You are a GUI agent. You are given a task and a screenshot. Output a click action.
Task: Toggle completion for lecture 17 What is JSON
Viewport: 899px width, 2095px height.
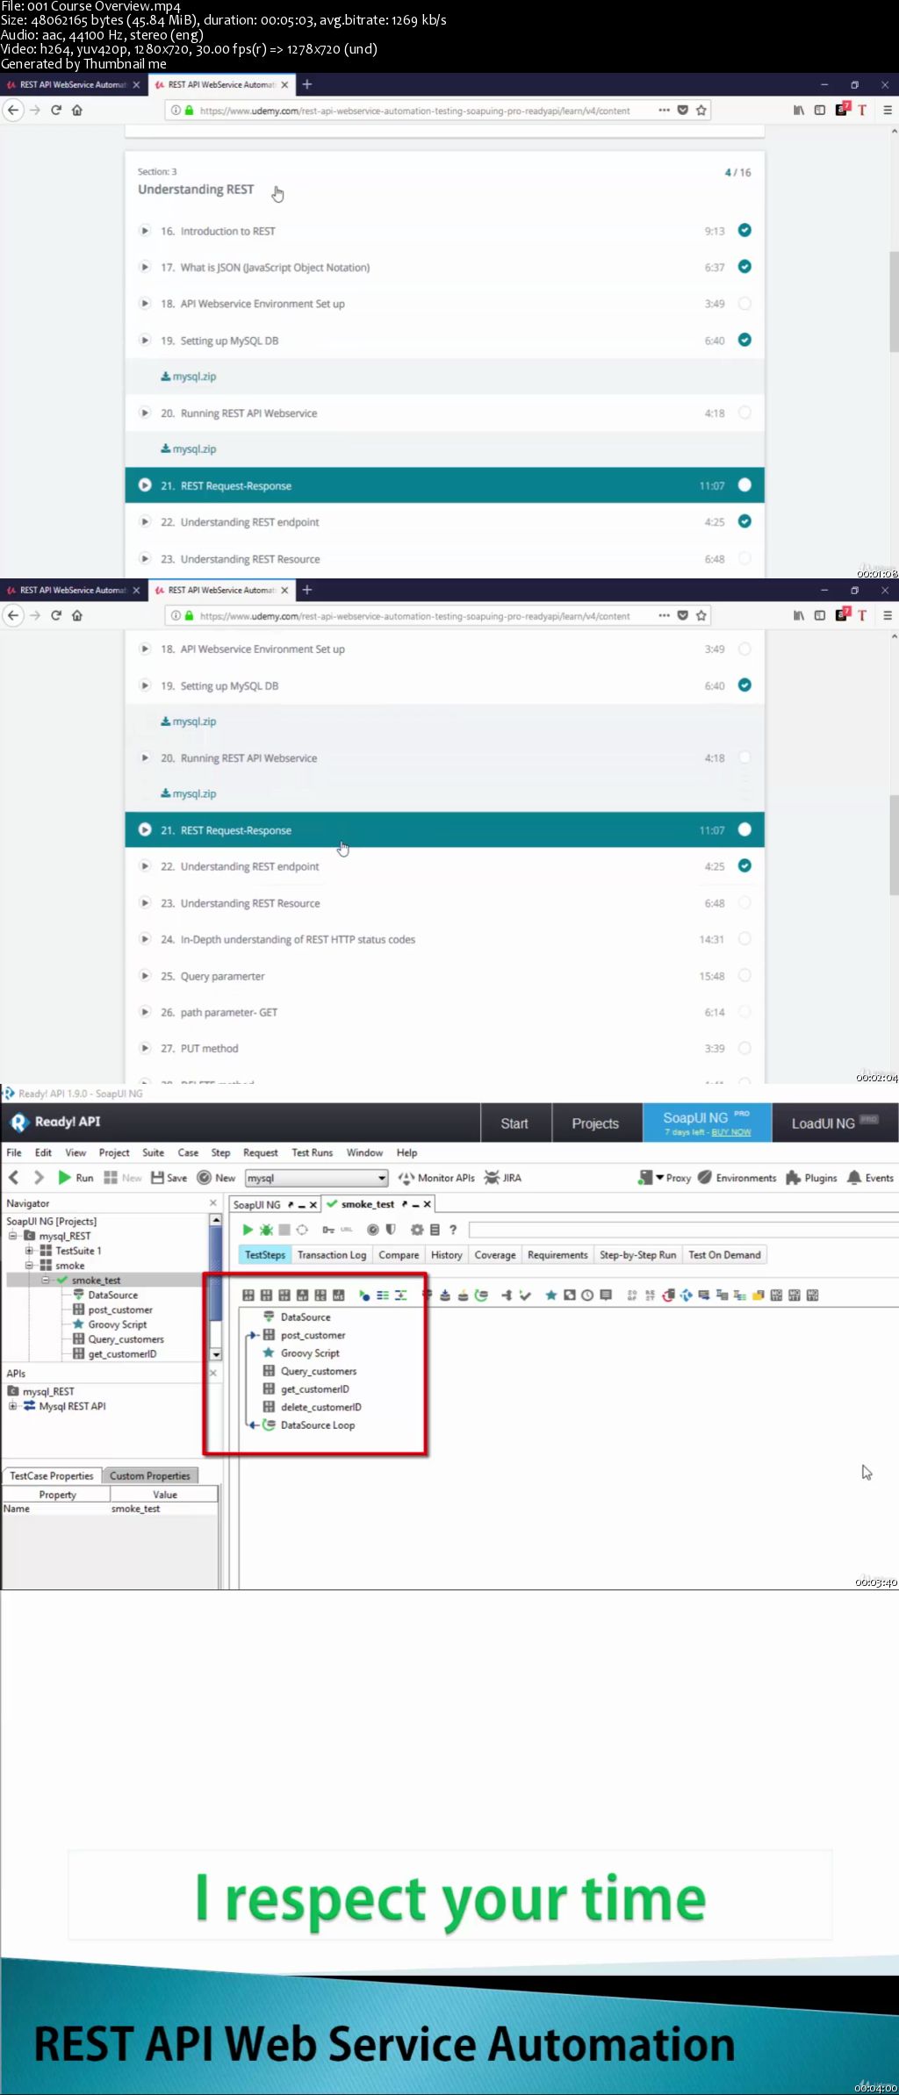744,267
